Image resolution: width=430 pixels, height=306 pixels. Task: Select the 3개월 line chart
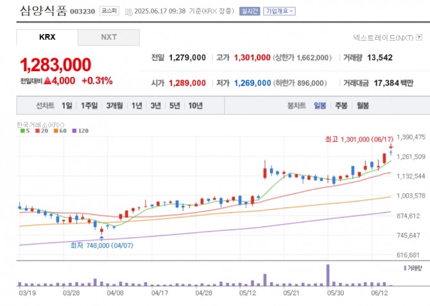tap(115, 106)
